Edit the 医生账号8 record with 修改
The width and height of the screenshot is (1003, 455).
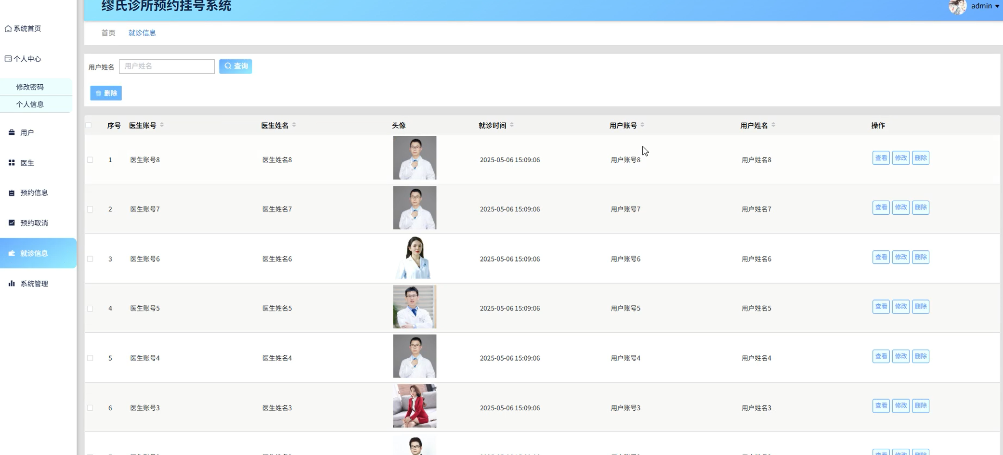901,158
